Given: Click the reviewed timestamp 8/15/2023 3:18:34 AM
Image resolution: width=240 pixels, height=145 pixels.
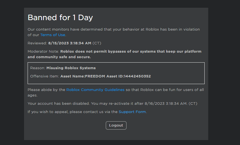Looking at the screenshot, I should 70,43.
